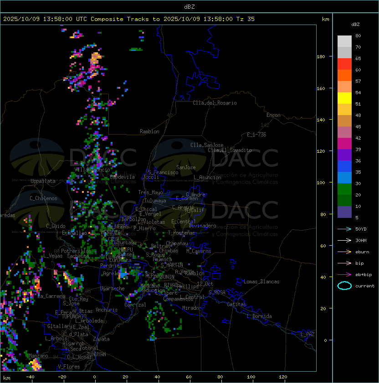Click the 'Zapata' map label
The height and width of the screenshot is (383, 379).
pos(101,339)
